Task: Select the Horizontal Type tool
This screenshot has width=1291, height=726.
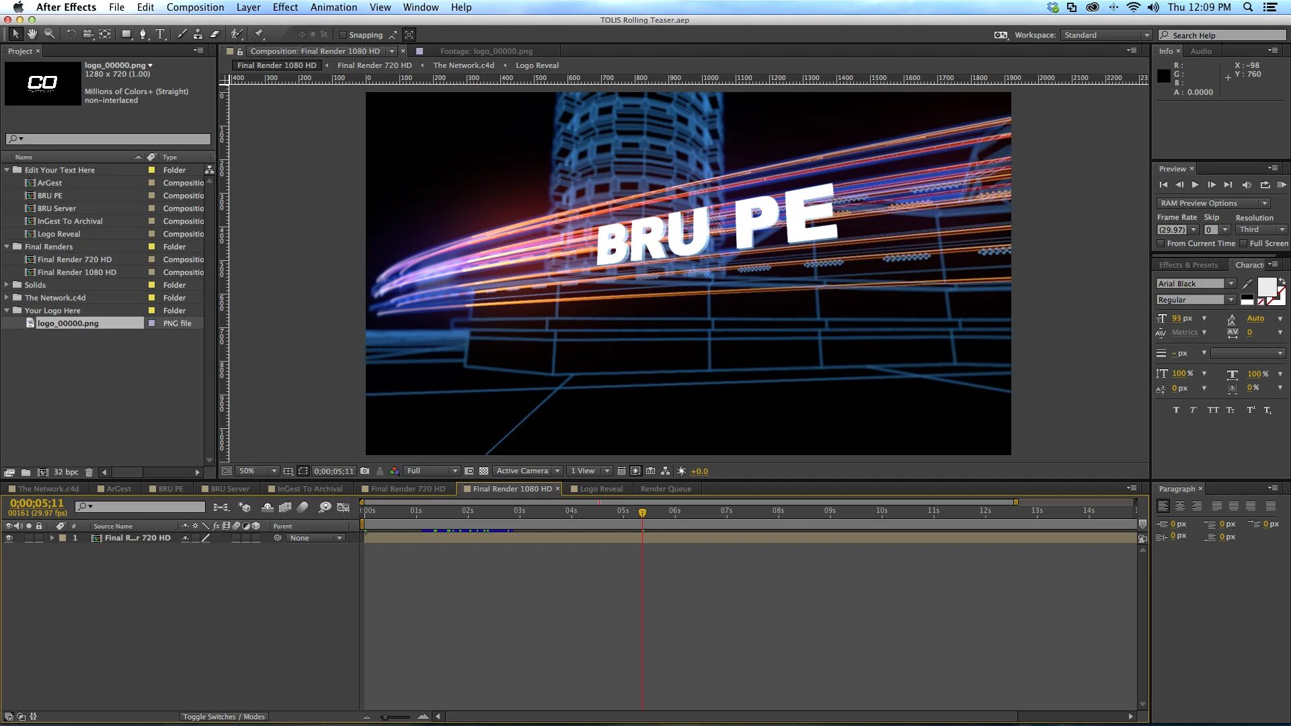Action: tap(160, 34)
